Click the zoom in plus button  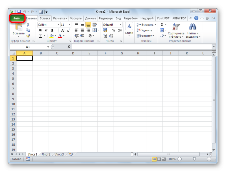[x=209, y=159]
